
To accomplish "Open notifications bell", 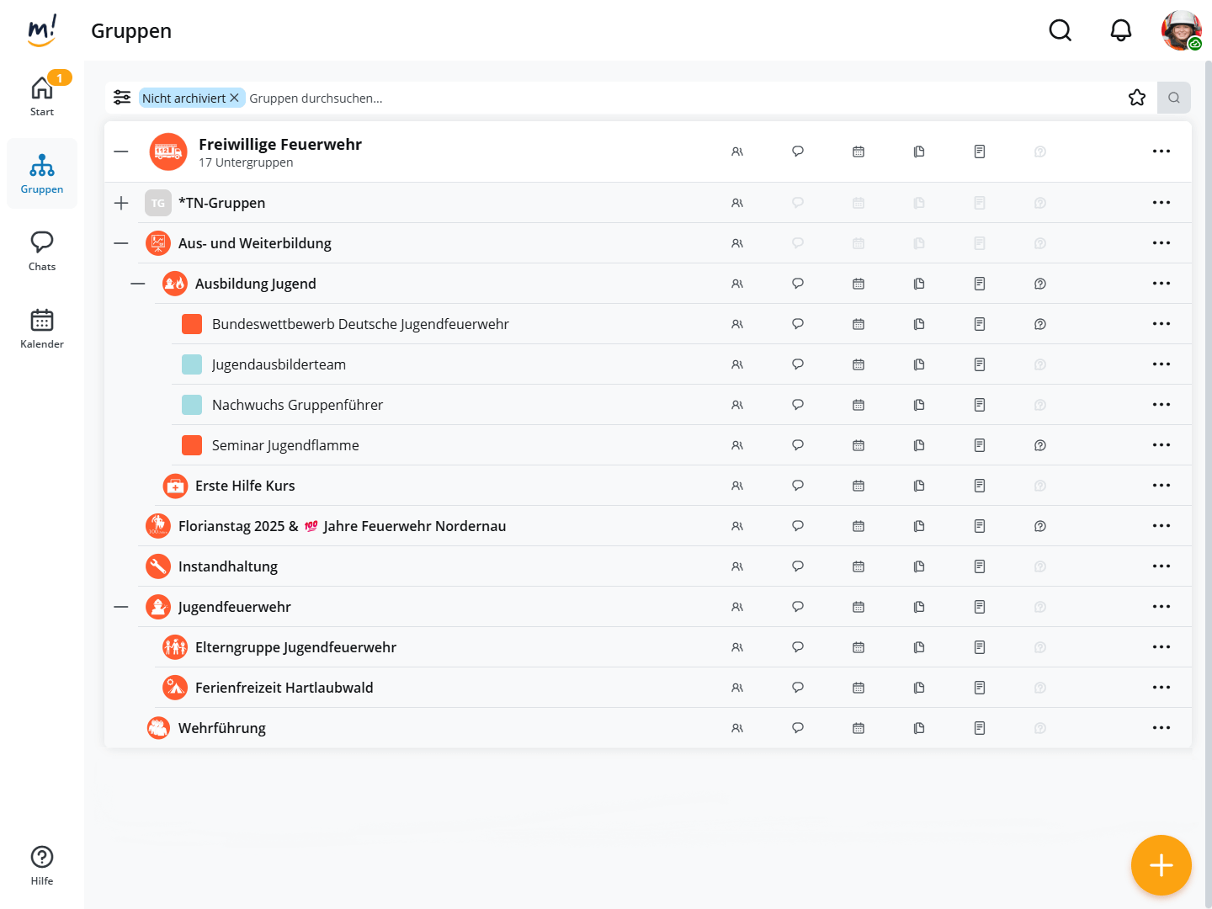I will coord(1120,31).
